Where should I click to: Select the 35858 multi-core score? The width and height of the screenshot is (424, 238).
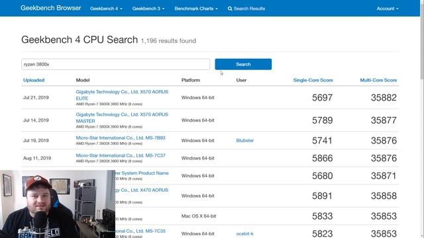(384, 196)
